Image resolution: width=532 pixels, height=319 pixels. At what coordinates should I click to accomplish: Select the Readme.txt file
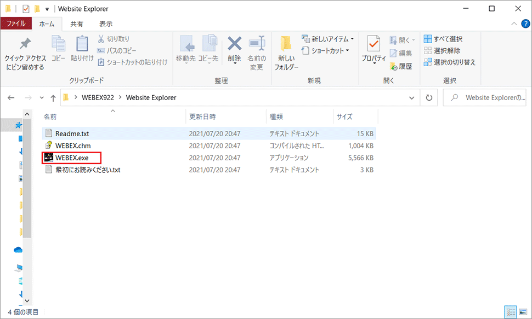209,134
